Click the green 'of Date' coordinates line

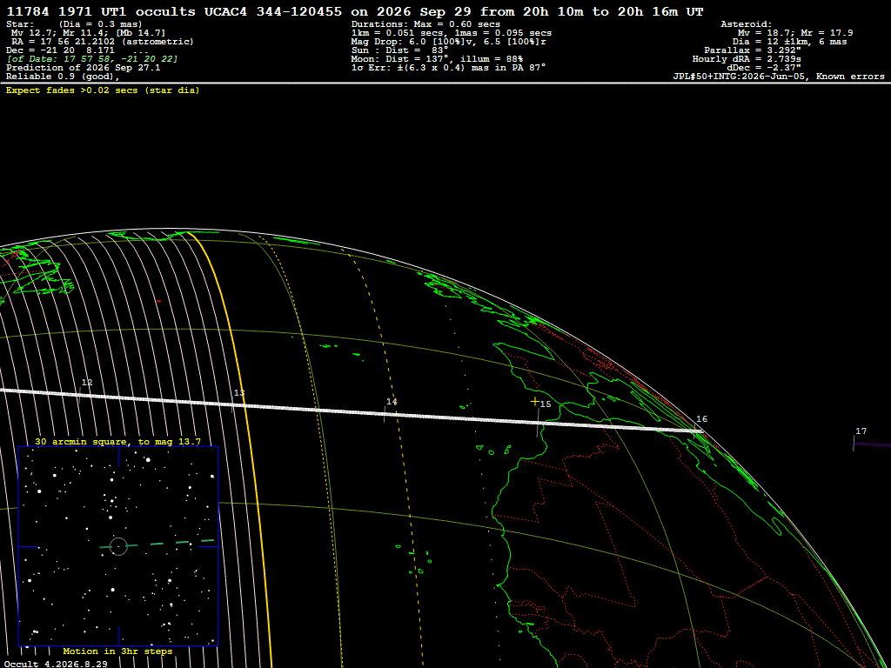91,59
